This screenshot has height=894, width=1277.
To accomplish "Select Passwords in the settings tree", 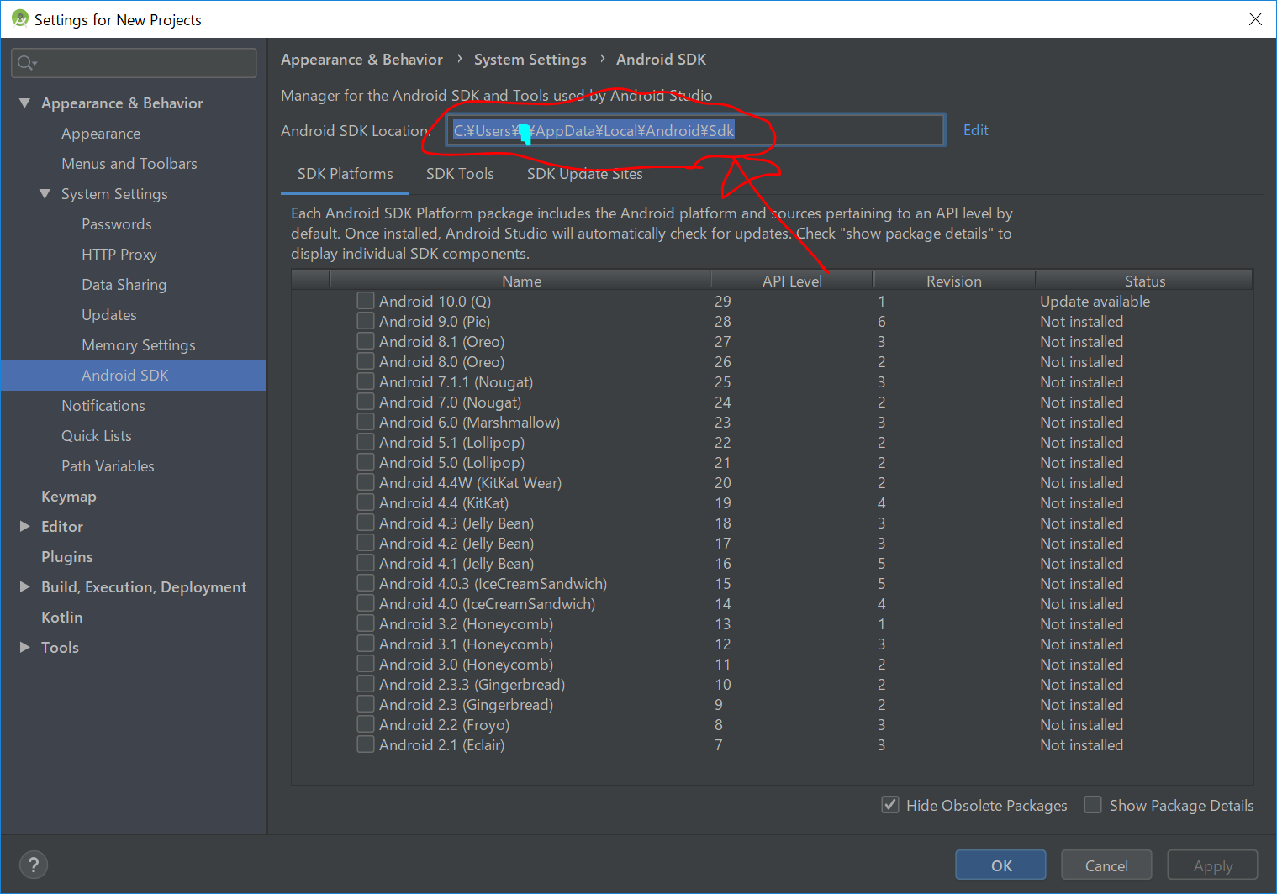I will tap(117, 224).
